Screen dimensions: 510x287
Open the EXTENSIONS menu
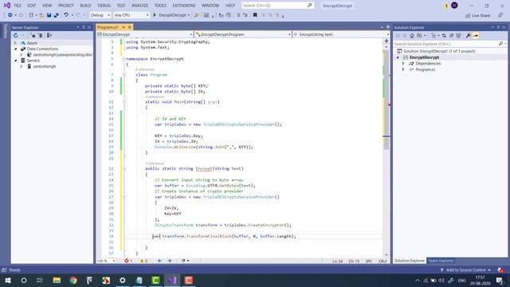(x=184, y=6)
